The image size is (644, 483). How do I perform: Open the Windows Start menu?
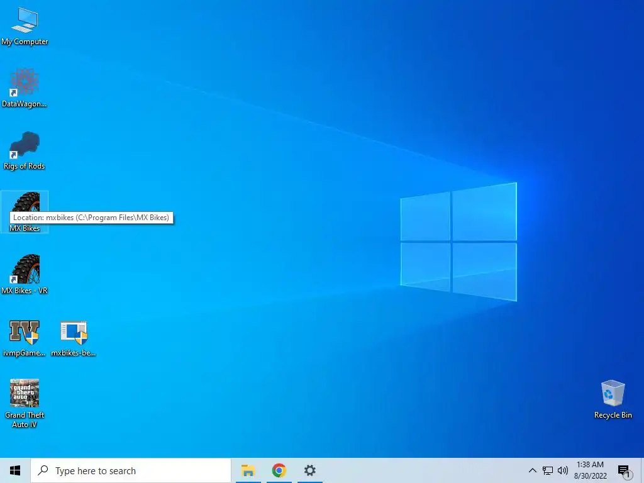click(x=15, y=470)
